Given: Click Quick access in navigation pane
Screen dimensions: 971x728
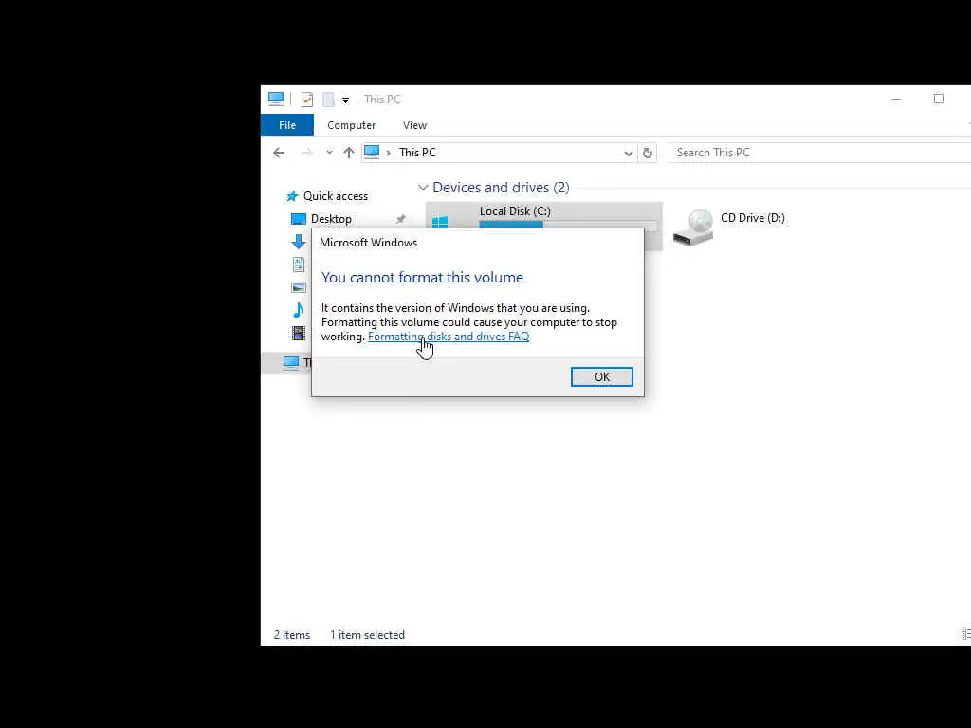Looking at the screenshot, I should click(x=335, y=196).
